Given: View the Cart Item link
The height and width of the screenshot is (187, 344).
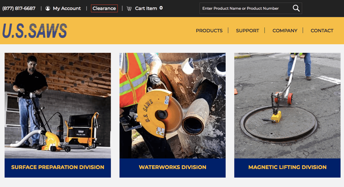Looking at the screenshot, I should tap(146, 9).
